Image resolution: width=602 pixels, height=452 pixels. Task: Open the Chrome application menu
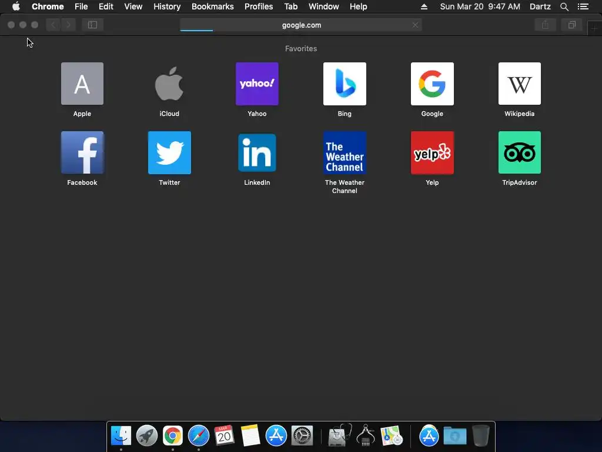(48, 6)
